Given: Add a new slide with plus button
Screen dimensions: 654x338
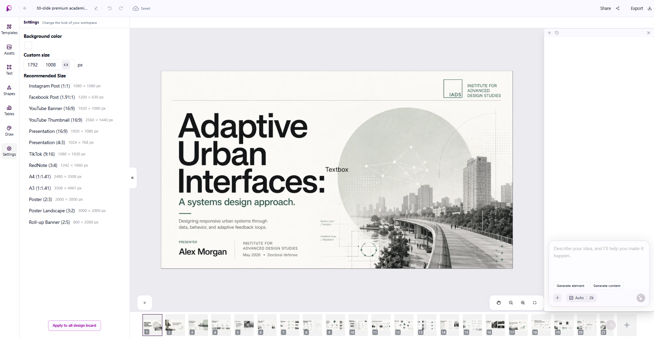Looking at the screenshot, I should coord(627,325).
